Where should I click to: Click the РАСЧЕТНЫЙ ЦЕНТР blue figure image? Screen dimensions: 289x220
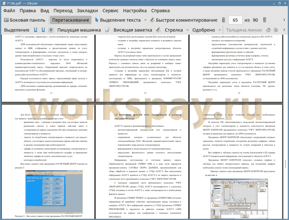click(x=54, y=192)
